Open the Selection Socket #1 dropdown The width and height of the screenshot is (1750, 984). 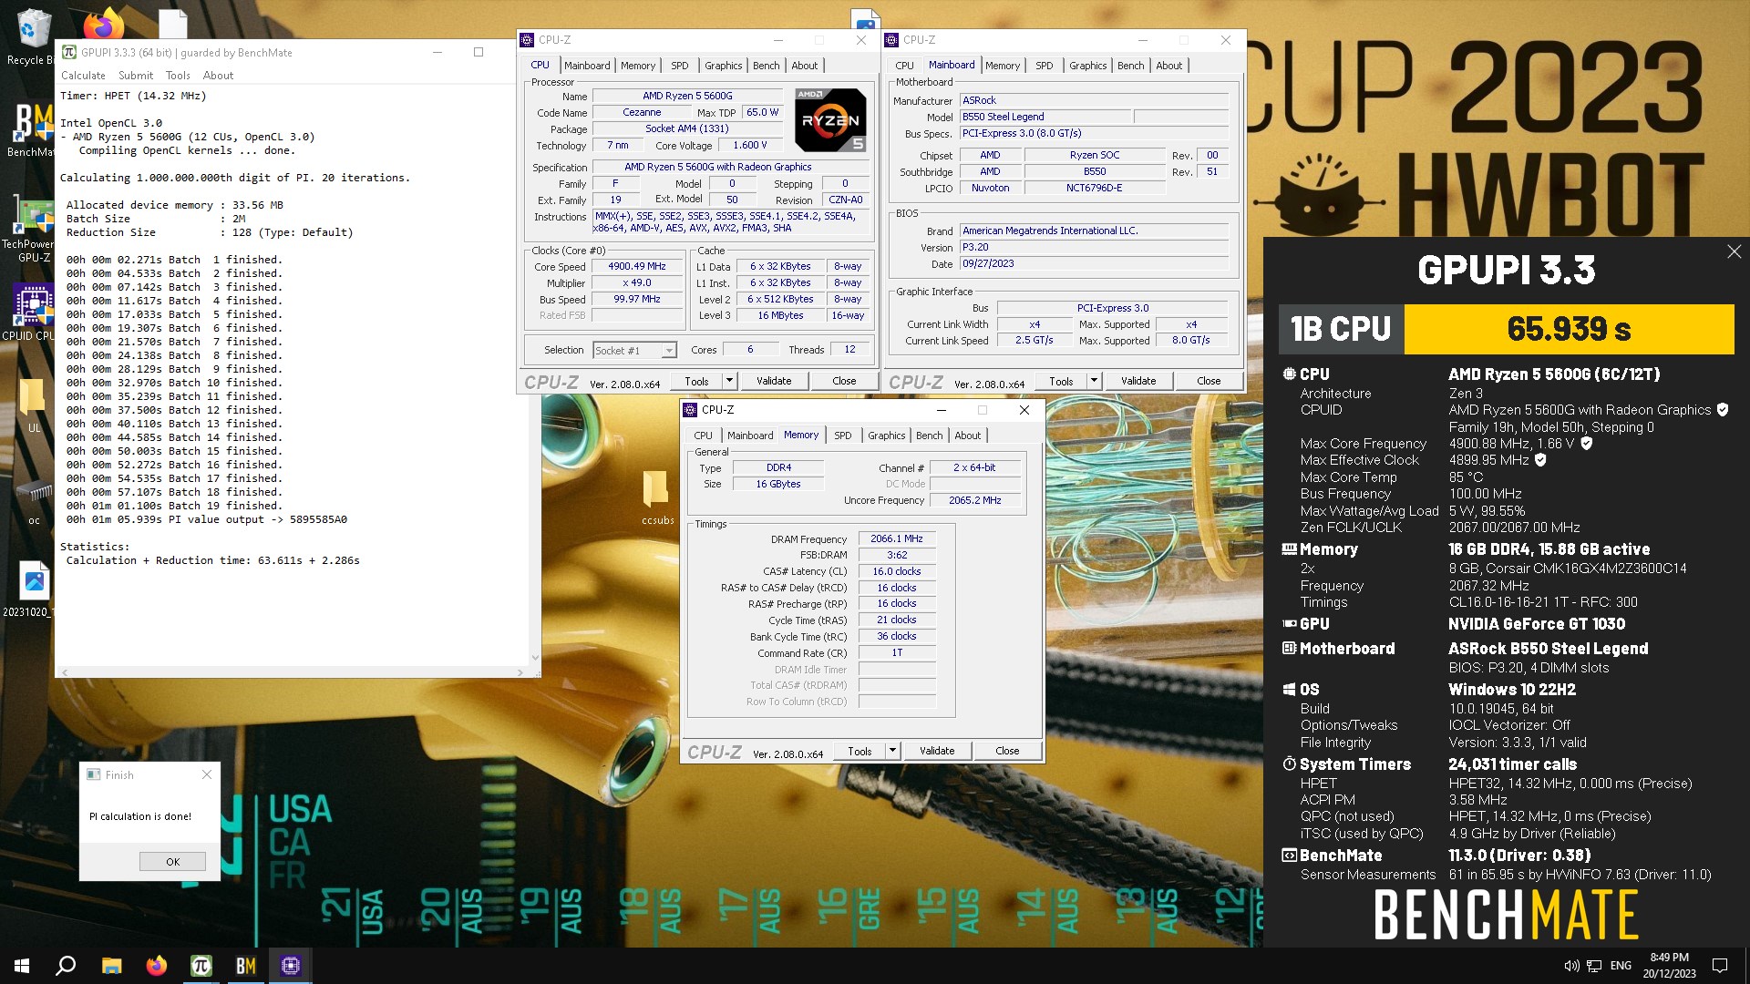click(635, 351)
